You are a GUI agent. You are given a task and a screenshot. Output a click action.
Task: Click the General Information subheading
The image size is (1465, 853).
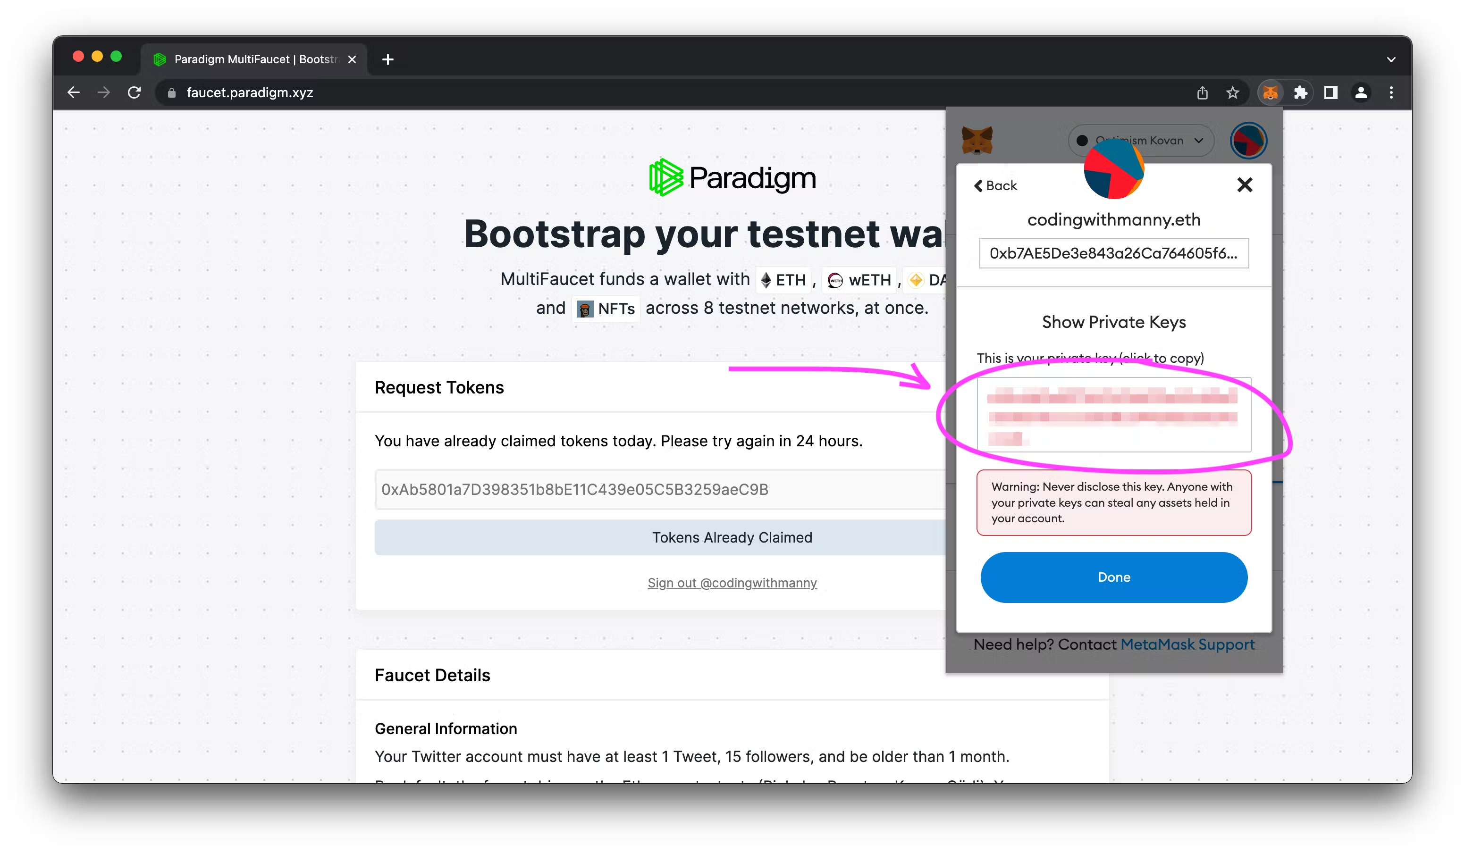[446, 728]
